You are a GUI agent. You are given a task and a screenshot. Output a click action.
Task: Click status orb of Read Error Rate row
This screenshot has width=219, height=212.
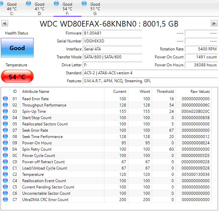[x=5, y=99]
